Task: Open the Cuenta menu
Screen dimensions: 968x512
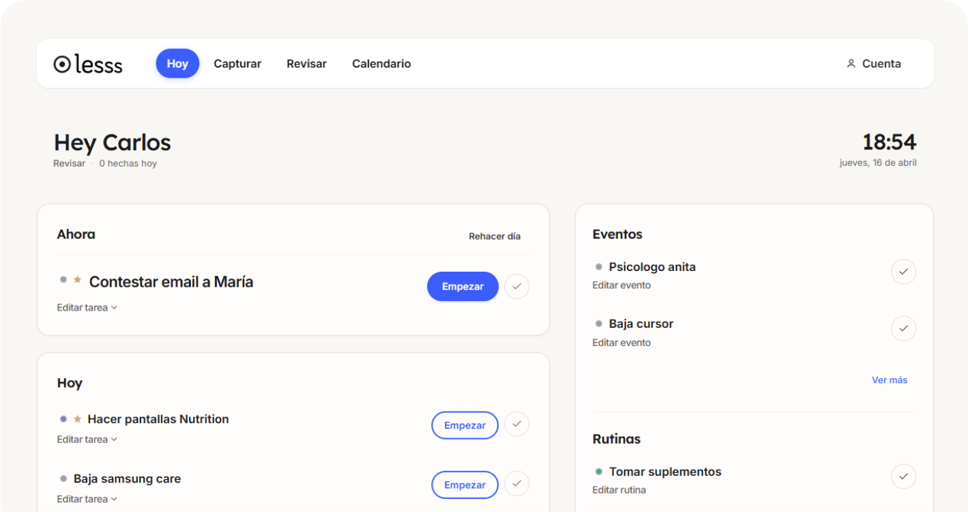Action: pos(874,63)
